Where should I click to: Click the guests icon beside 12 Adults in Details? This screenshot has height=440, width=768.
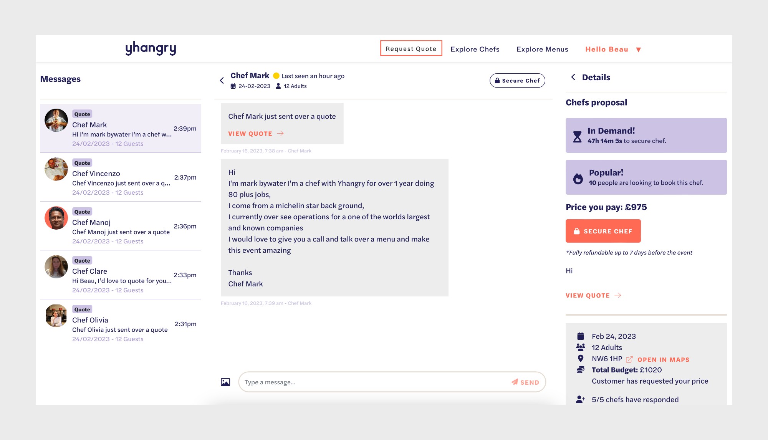click(x=581, y=347)
